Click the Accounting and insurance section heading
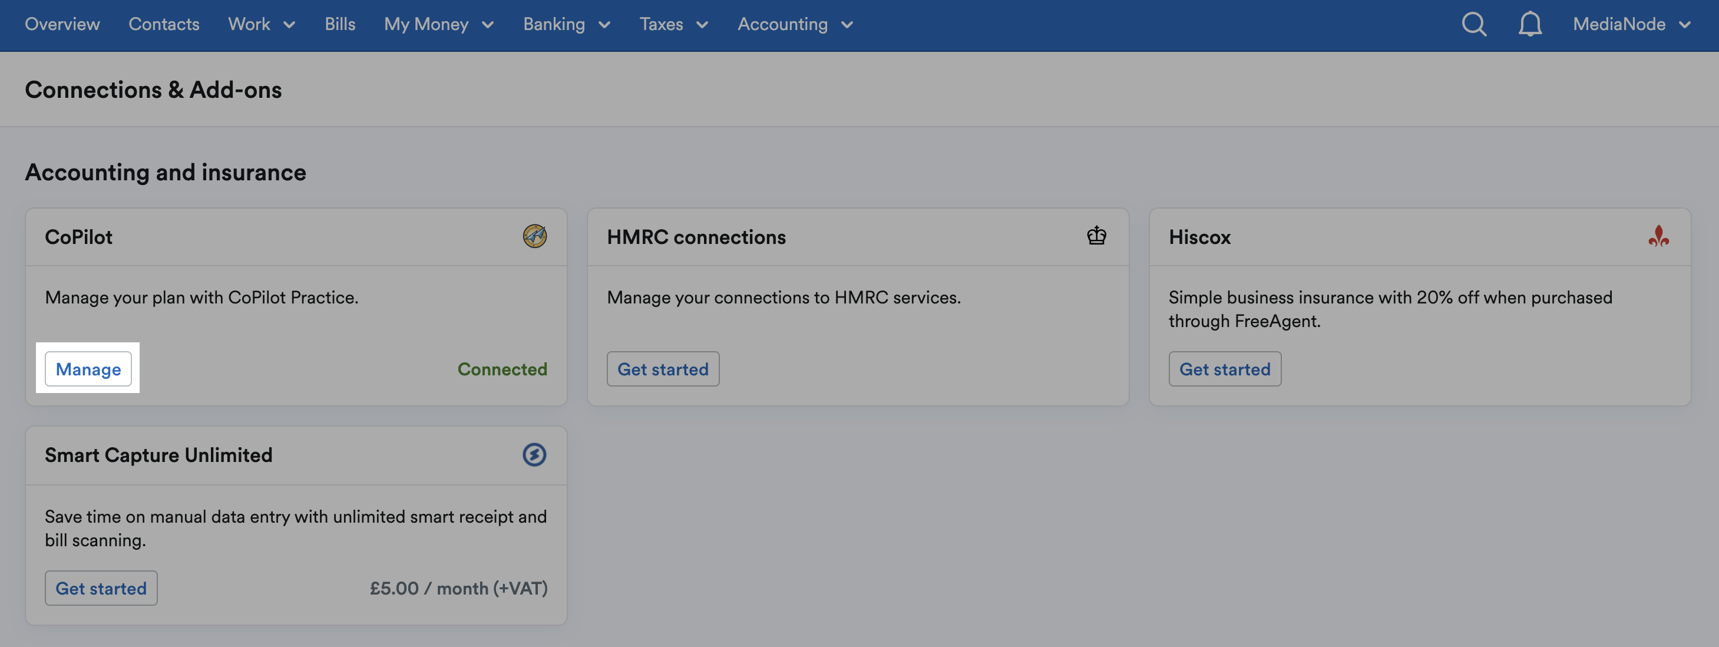This screenshot has width=1719, height=647. point(166,172)
